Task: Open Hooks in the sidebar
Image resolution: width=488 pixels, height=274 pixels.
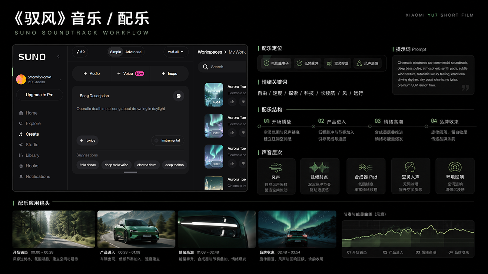Action: pos(29,166)
